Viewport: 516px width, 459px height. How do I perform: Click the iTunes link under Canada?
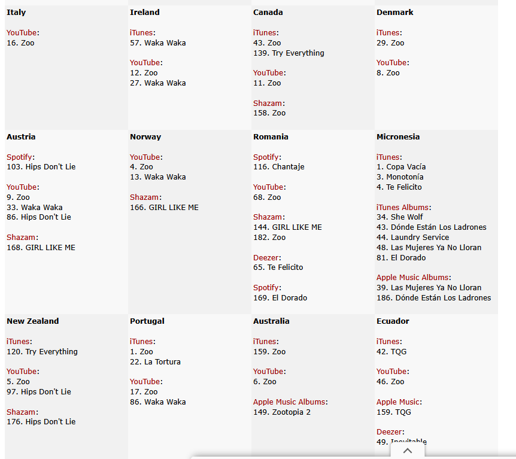coord(264,33)
